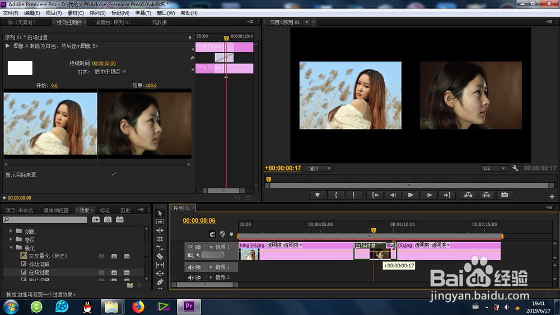The image size is (560, 315).
Task: Expand transition A/B preview play triangle
Action: (x=7, y=46)
